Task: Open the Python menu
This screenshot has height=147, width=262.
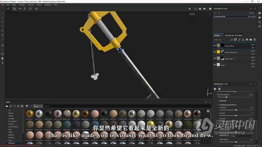Action: point(39,5)
